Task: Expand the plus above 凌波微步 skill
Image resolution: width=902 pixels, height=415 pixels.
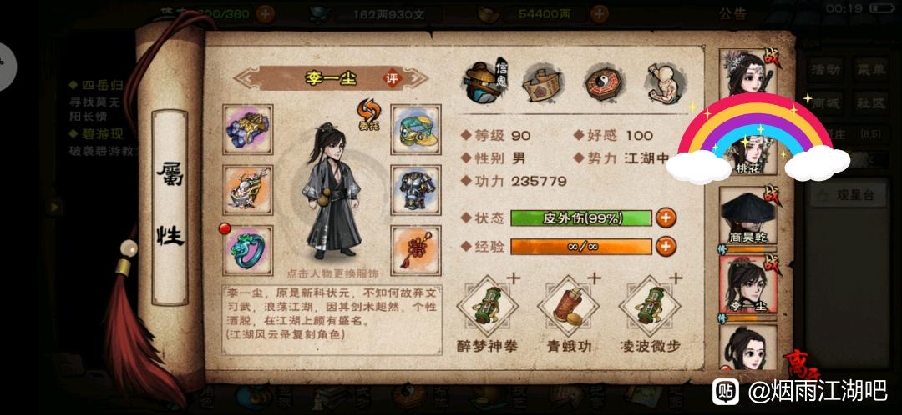Action: coord(676,278)
